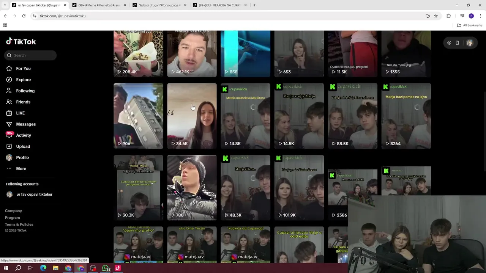Screen dimensions: 486x273
Task: Click the Program footer link
Action: pos(13,218)
